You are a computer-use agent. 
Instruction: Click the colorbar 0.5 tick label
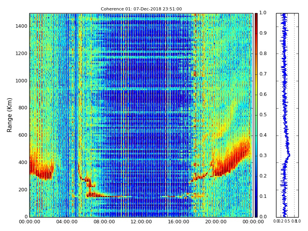tap(263, 115)
